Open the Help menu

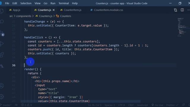(x=75, y=3)
